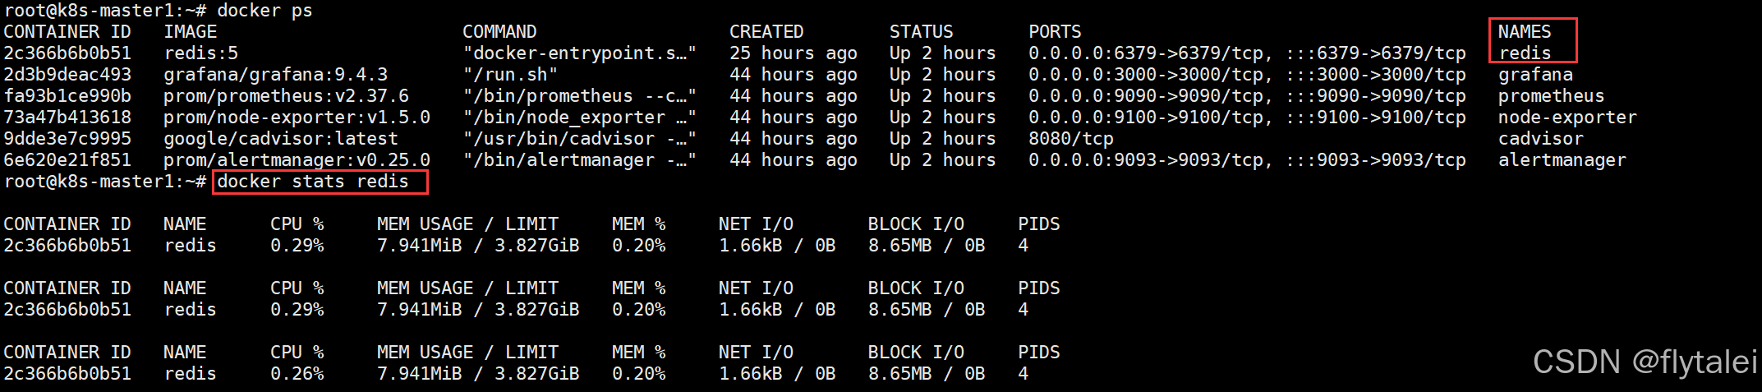
Task: Select container ID 2c366b6b0b51 in docker ps row
Action: click(x=67, y=53)
